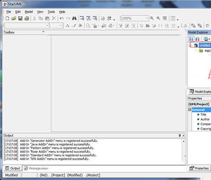This screenshot has height=180, width=211.
Task: Open Find with the binoculars icon
Action: coord(74,18)
